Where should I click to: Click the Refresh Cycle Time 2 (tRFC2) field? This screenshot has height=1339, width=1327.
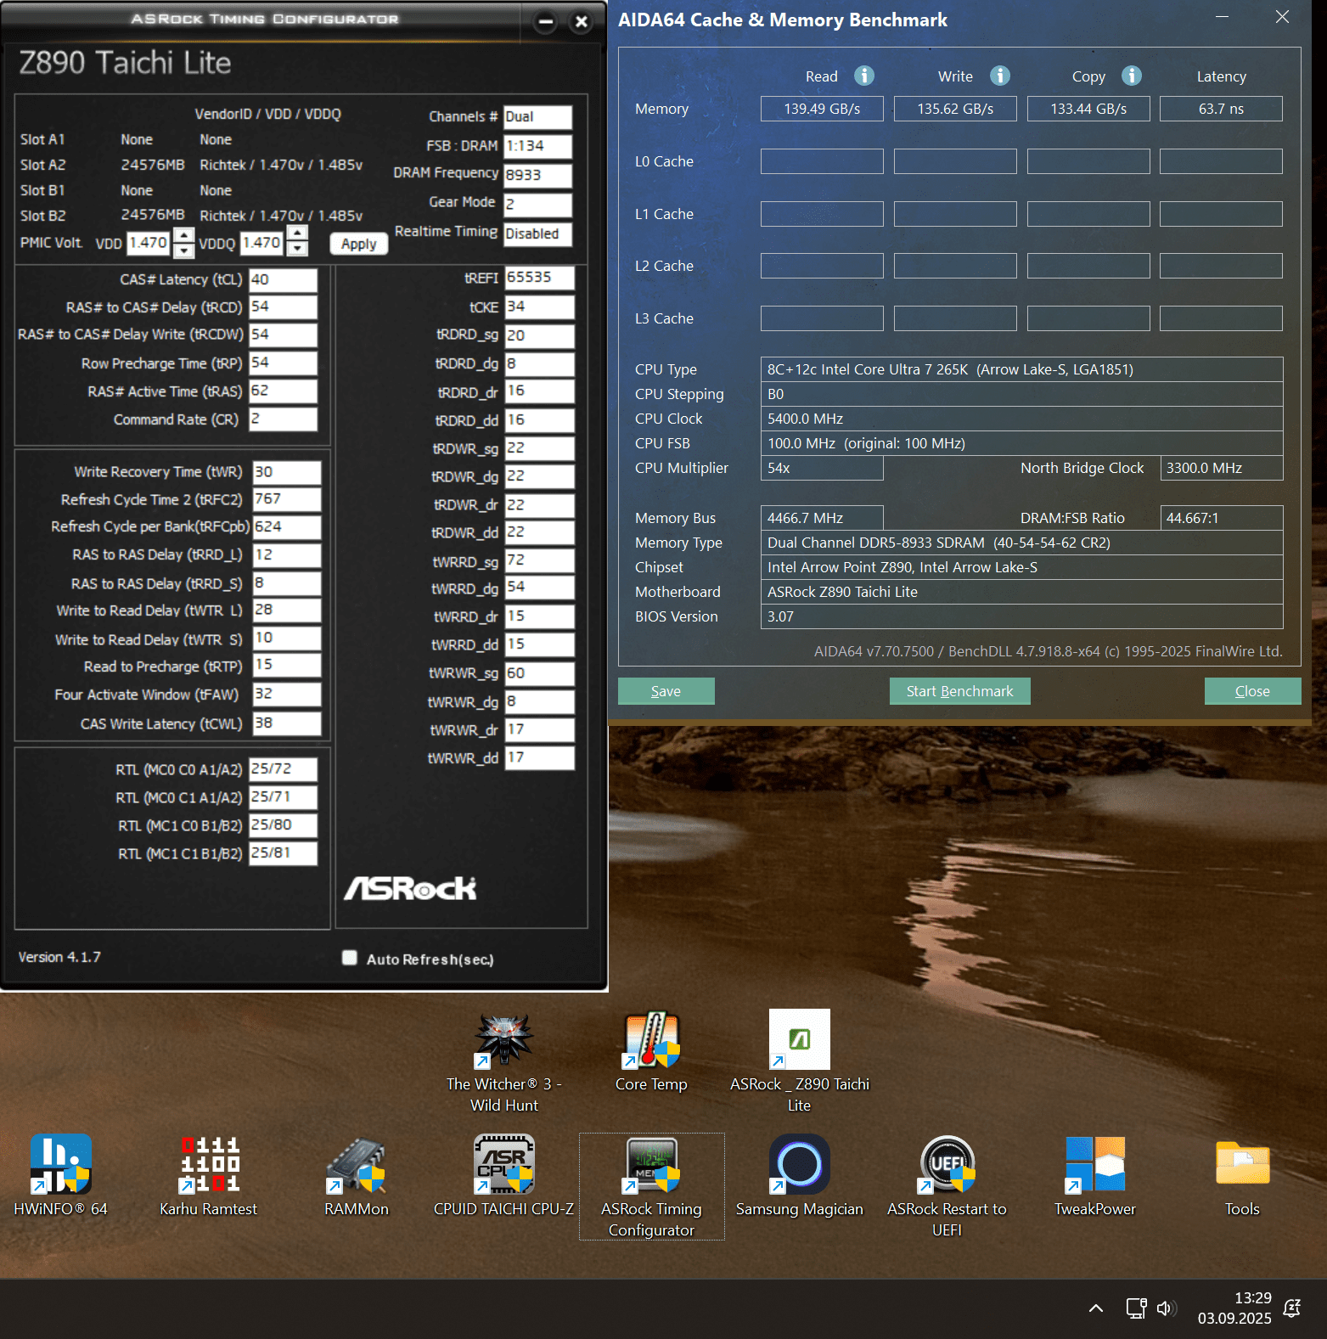tap(287, 499)
